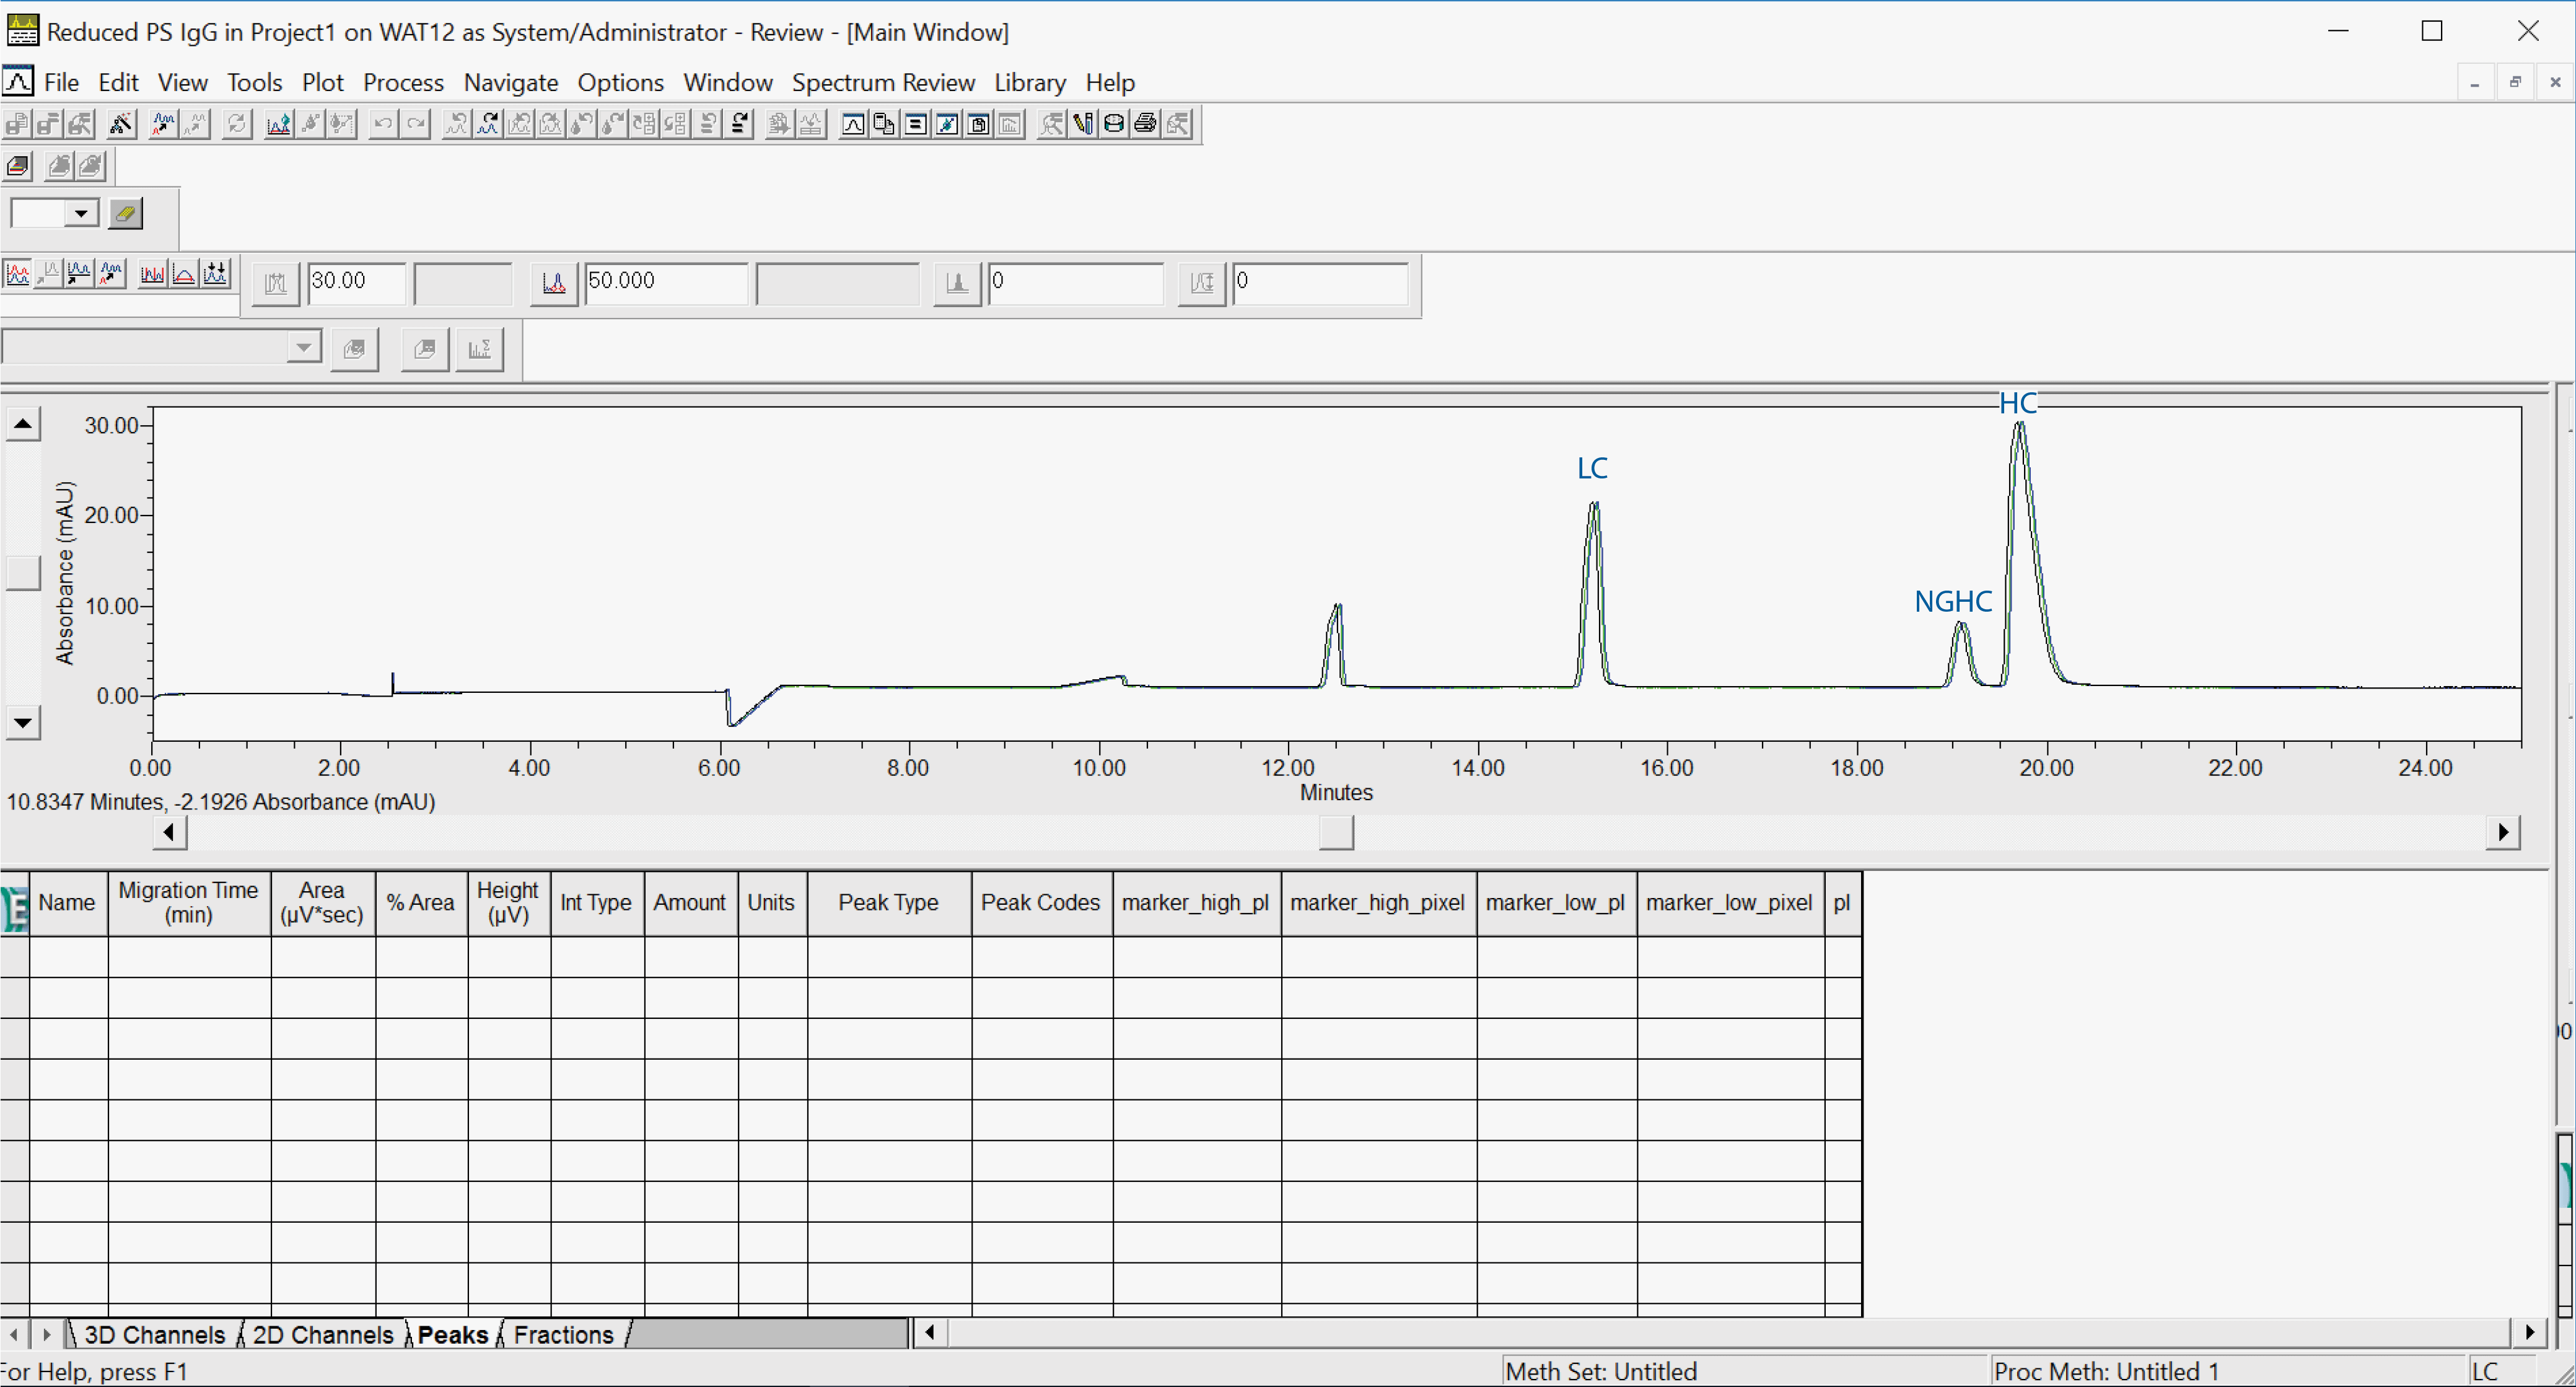This screenshot has height=1387, width=2576.
Task: Click the HC peak label
Action: click(2017, 403)
